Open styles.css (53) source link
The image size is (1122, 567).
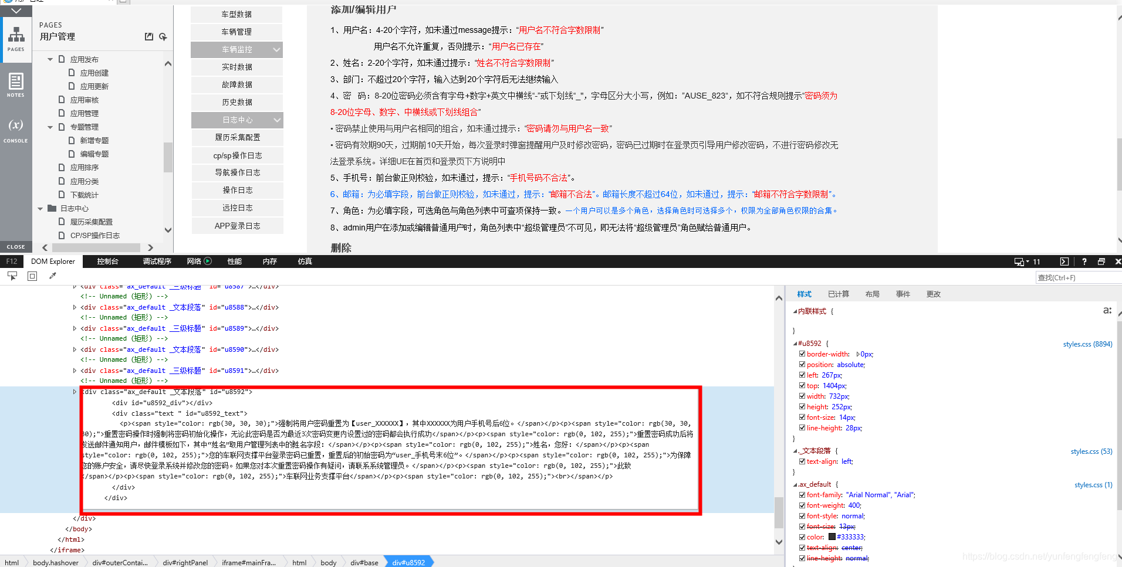1091,451
